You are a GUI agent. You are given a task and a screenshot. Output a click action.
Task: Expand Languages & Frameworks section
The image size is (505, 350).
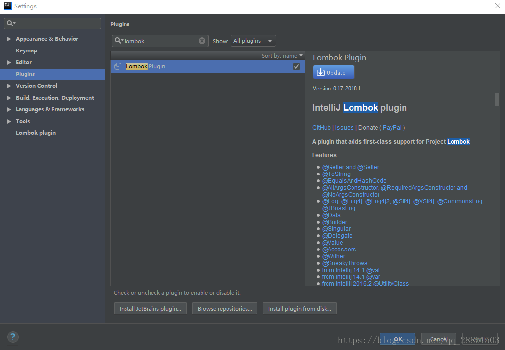click(x=9, y=109)
